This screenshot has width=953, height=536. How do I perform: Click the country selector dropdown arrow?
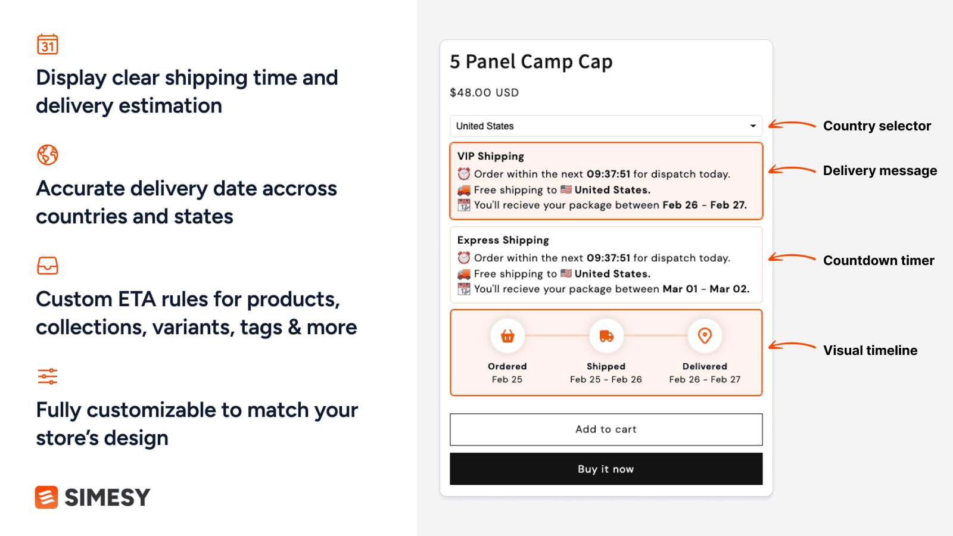pos(753,126)
